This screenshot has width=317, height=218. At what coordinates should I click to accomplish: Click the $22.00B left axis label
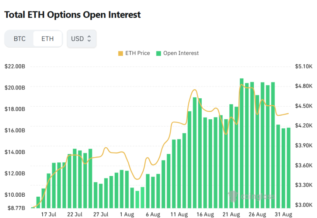(15, 67)
